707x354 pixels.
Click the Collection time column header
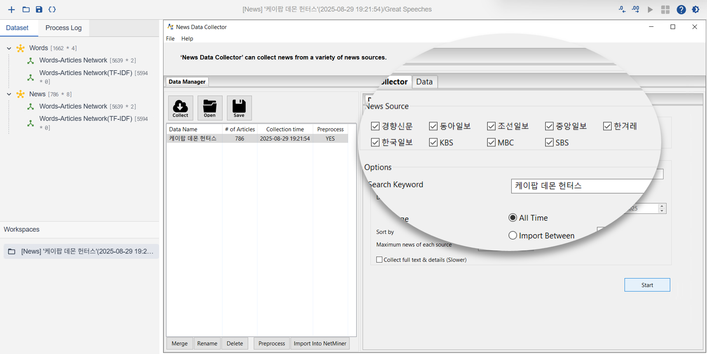click(285, 129)
